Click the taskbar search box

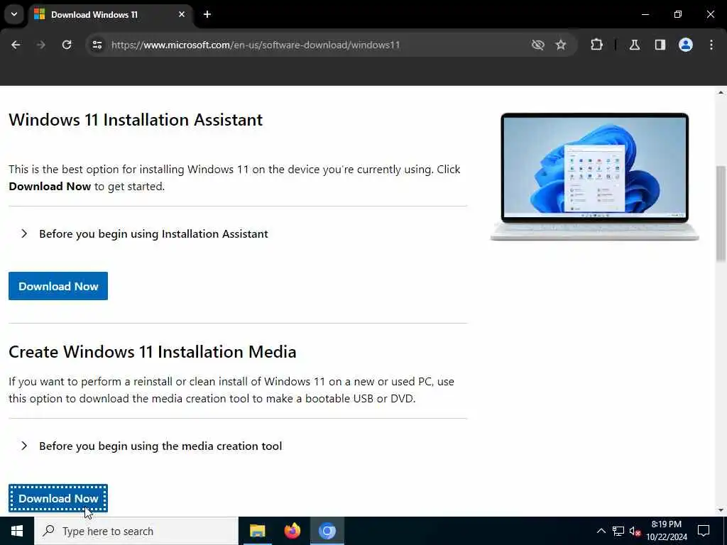(136, 531)
